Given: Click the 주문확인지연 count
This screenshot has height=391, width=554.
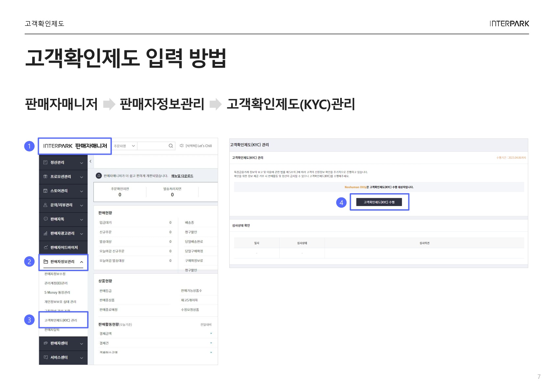Looking at the screenshot, I should coord(120,195).
